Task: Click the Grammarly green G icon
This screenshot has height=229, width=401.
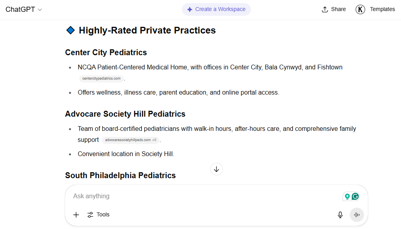Action: point(355,196)
